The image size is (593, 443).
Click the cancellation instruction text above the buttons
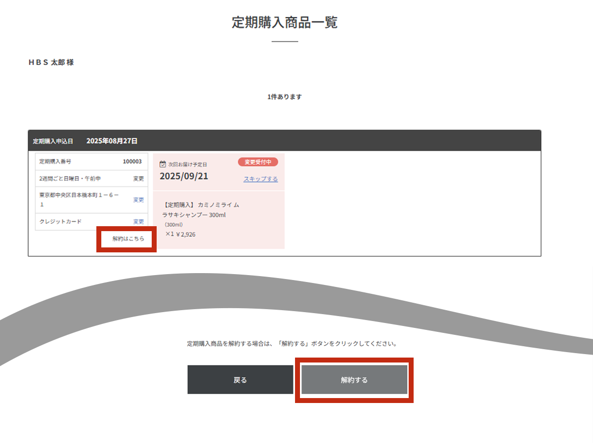(x=292, y=343)
